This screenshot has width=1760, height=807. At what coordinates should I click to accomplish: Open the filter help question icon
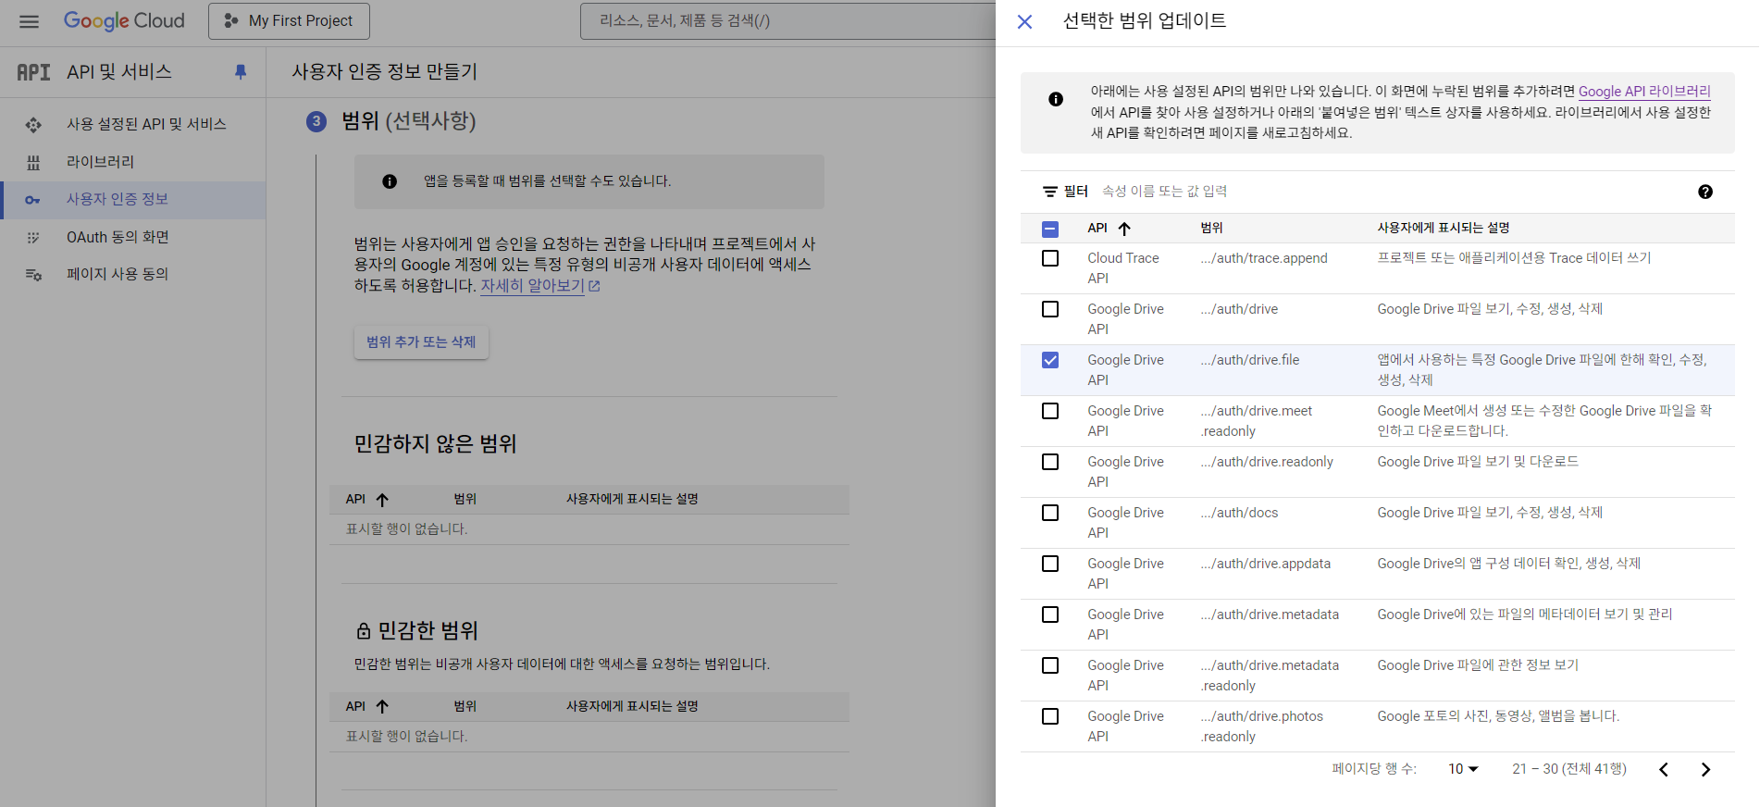(x=1705, y=192)
